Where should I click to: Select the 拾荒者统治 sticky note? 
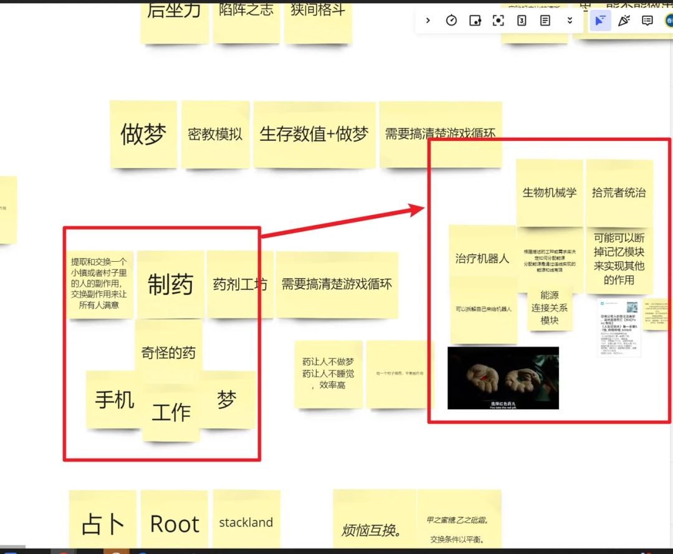click(x=619, y=193)
